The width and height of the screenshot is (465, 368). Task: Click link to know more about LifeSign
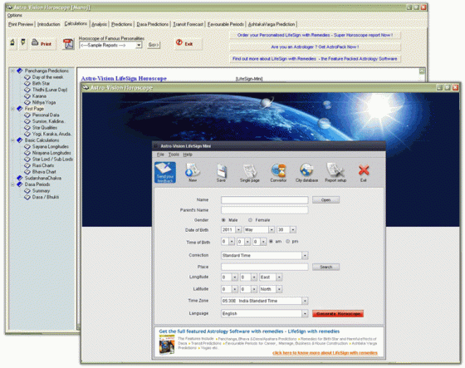pos(325,353)
